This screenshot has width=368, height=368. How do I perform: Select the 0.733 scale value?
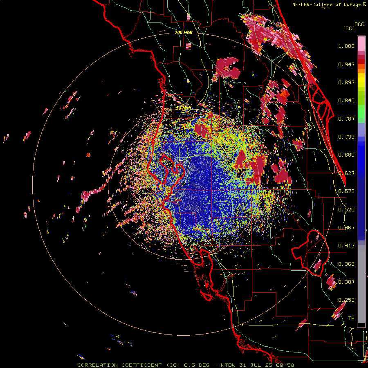[x=346, y=137]
